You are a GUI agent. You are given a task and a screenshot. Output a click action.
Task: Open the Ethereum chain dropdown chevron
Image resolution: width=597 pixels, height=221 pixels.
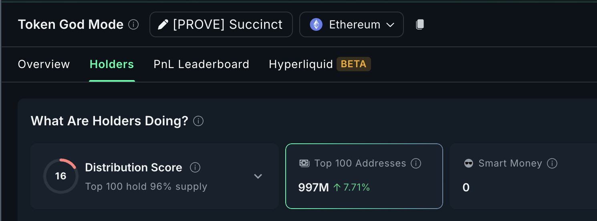click(390, 25)
